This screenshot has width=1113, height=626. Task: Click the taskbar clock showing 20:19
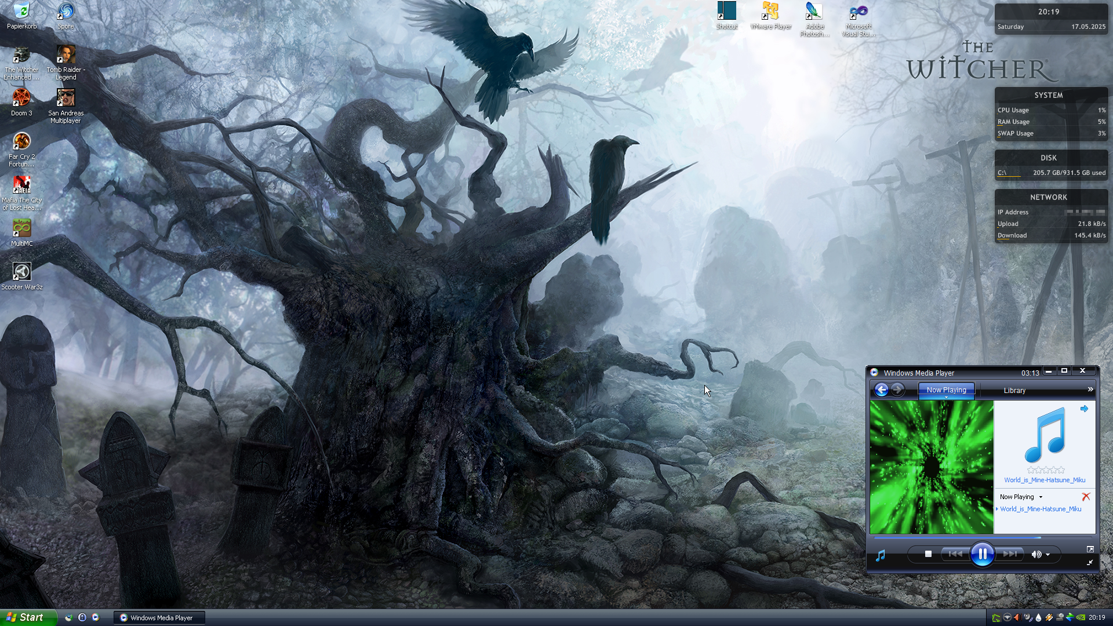coord(1097,618)
